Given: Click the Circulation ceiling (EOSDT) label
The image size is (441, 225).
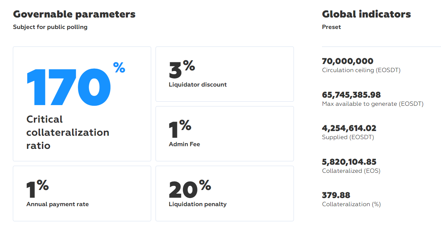Looking at the screenshot, I should coord(361,70).
